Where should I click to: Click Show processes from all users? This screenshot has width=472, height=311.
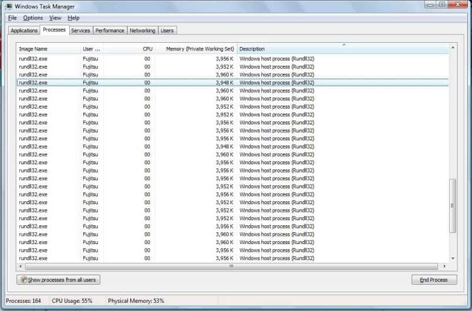click(x=59, y=280)
